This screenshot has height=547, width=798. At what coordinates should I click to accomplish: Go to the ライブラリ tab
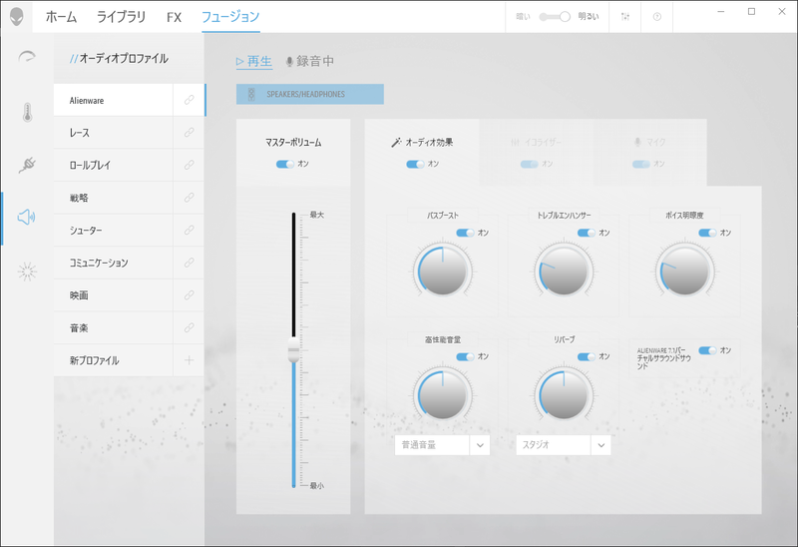[121, 17]
